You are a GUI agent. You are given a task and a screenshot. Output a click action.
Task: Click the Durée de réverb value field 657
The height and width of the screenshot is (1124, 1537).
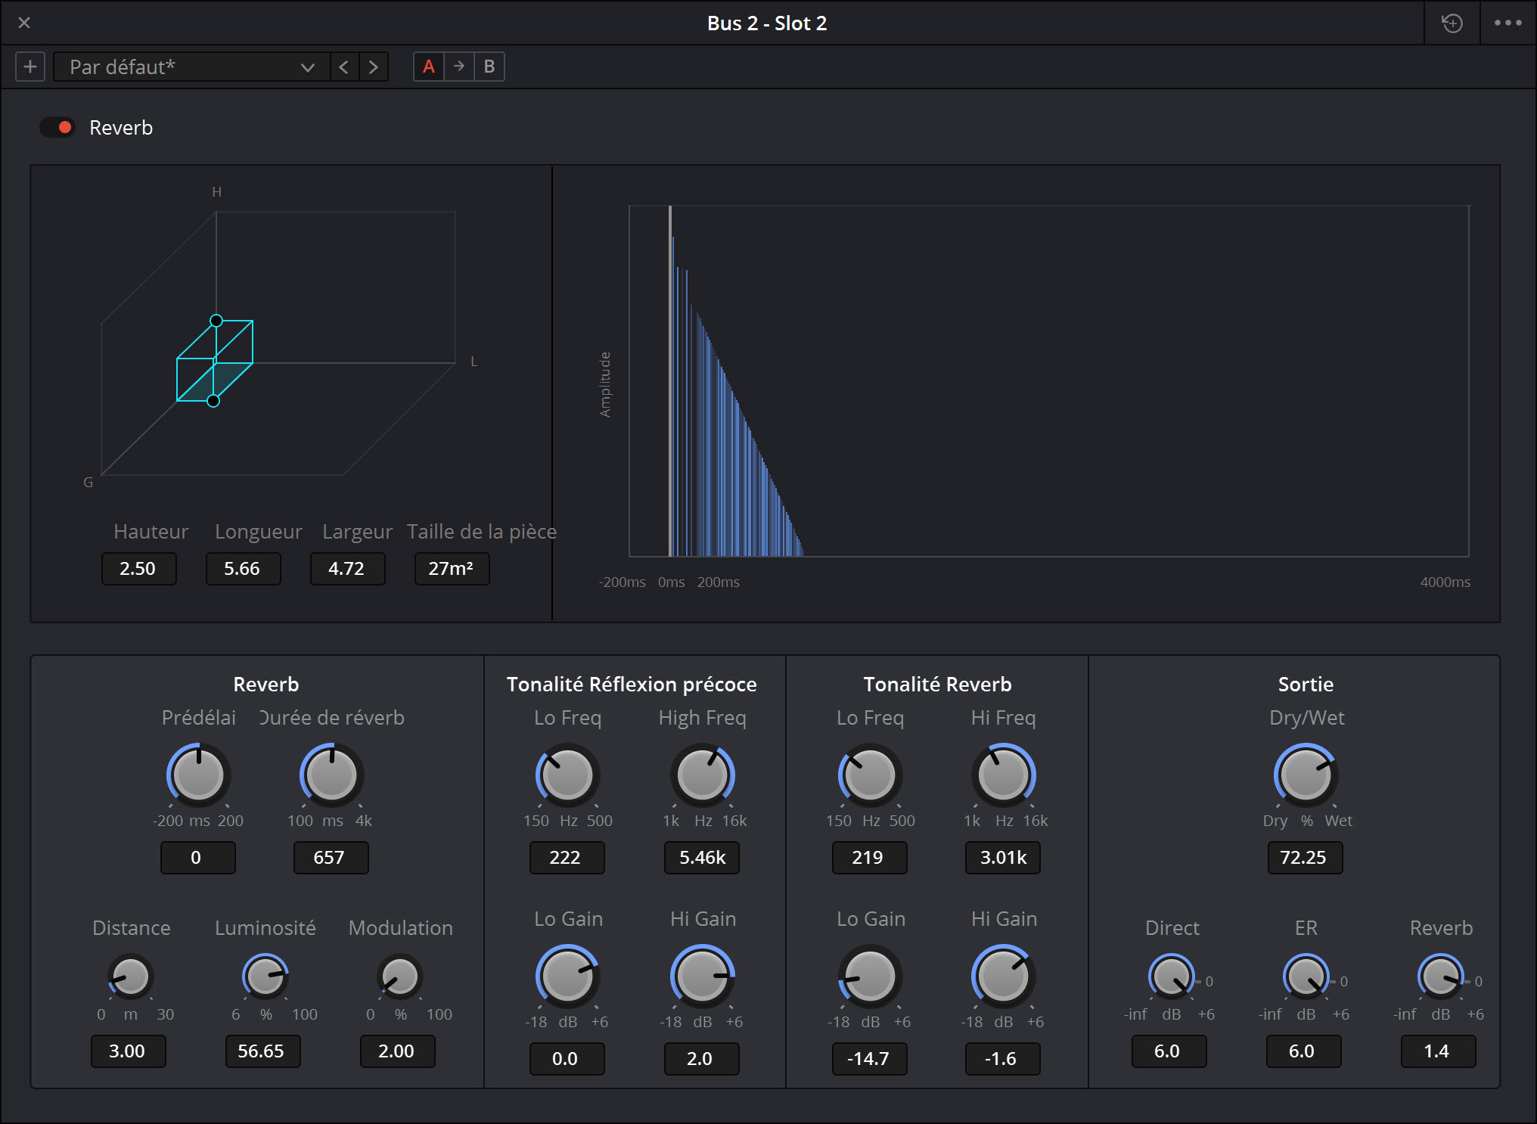tap(331, 858)
